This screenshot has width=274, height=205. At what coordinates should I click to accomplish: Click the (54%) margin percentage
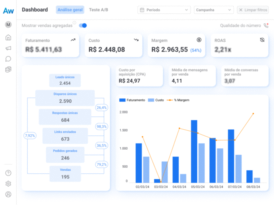tap(196, 50)
